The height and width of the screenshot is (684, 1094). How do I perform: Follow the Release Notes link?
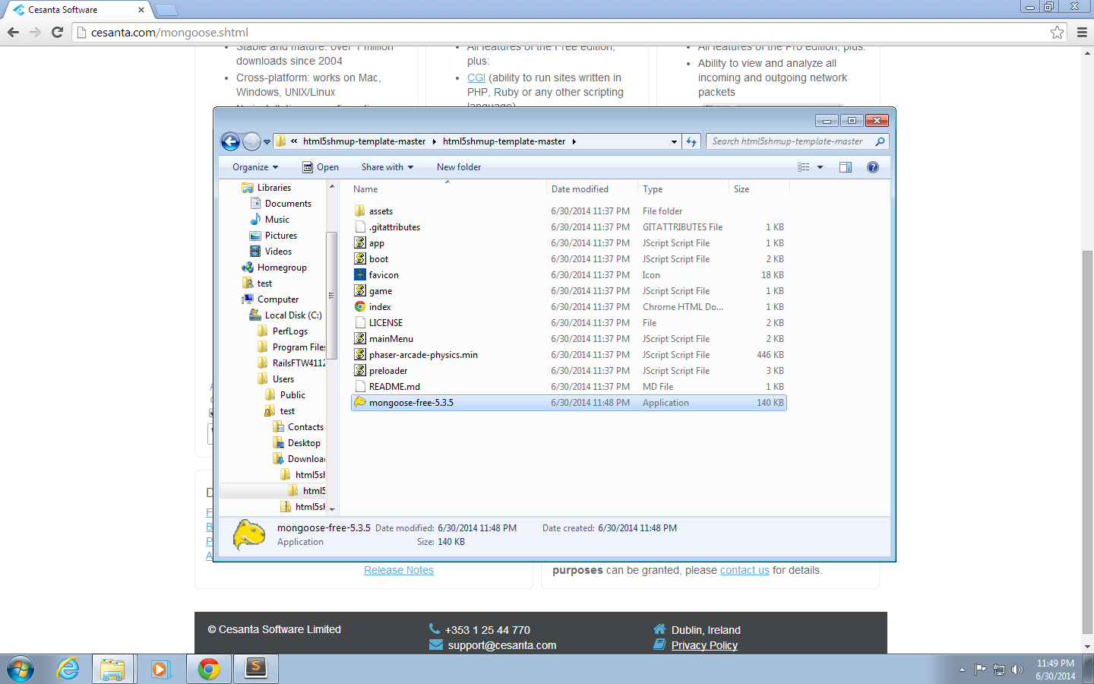398,570
